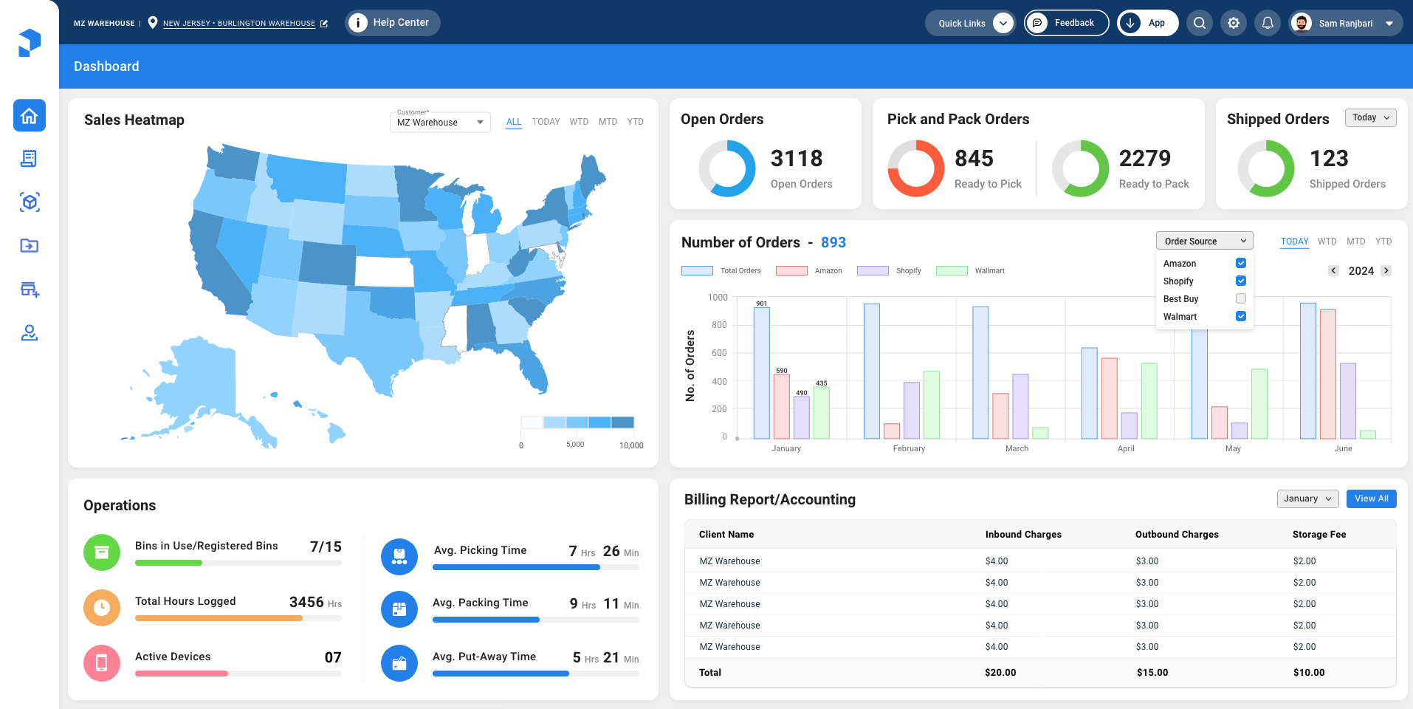This screenshot has width=1413, height=709.
Task: Toggle the Walmart order source checkbox
Action: point(1241,316)
